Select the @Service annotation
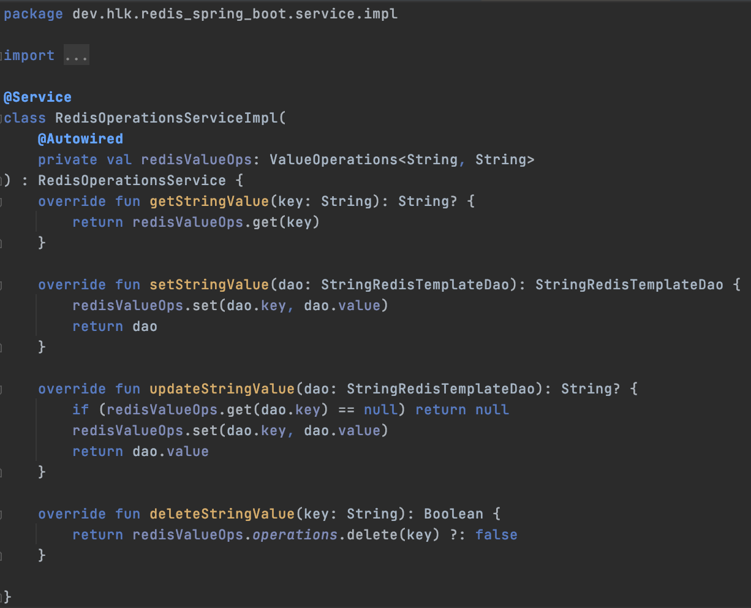Image resolution: width=751 pixels, height=608 pixels. pos(37,97)
